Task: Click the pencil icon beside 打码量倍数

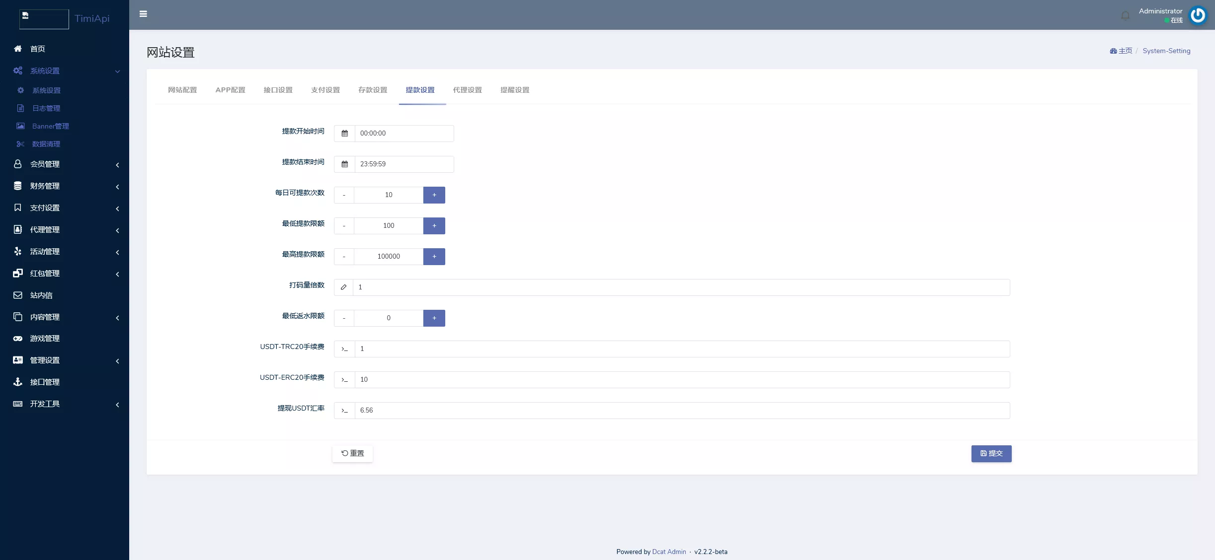Action: coord(343,287)
